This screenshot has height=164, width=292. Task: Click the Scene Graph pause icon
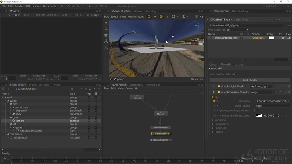pos(72,89)
